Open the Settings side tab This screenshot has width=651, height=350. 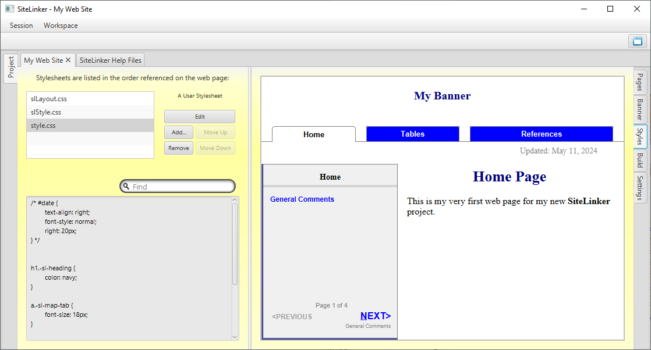tap(640, 187)
